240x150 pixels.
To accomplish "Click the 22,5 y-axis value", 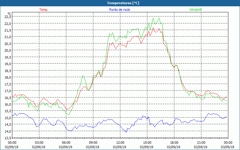I will [8, 17].
